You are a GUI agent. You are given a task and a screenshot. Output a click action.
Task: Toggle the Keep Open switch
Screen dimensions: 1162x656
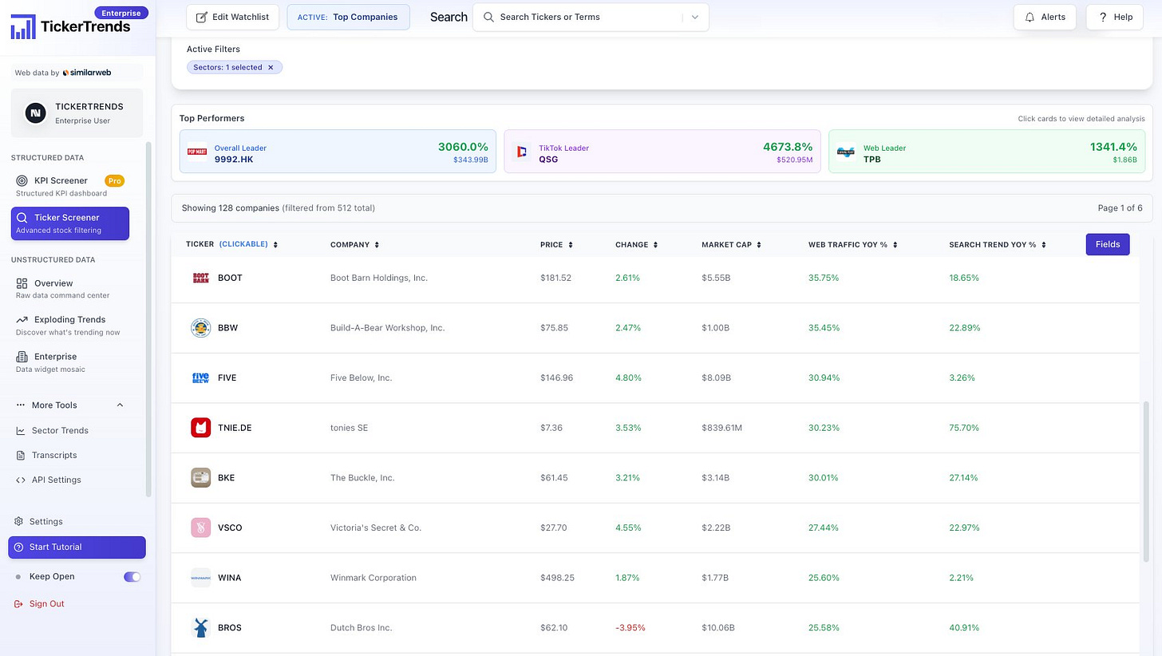click(132, 576)
